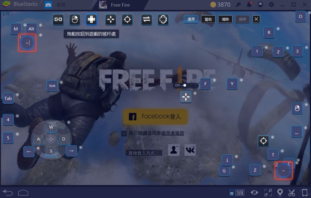311x198 pixels.
Task: Remove the R key mapping
Action: click(x=278, y=29)
